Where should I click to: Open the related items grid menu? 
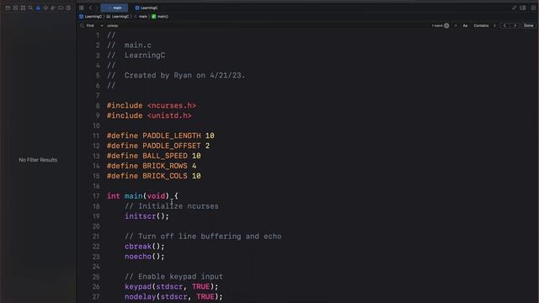[82, 8]
